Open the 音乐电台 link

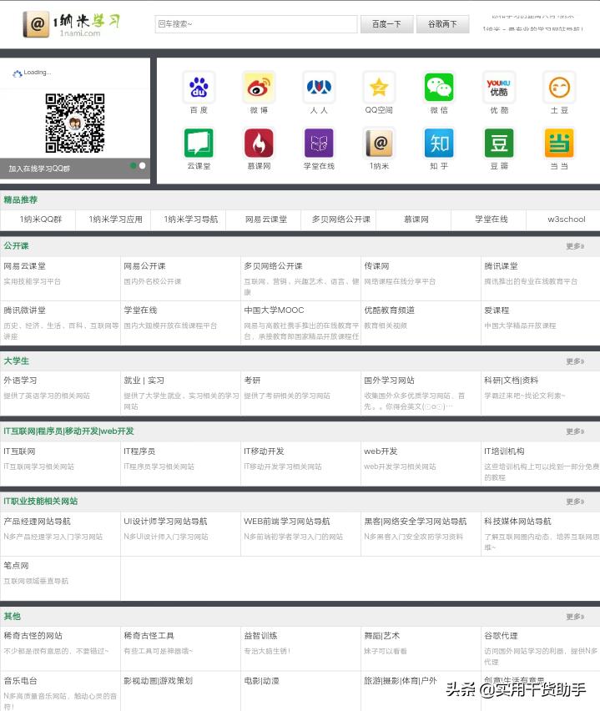(x=20, y=681)
